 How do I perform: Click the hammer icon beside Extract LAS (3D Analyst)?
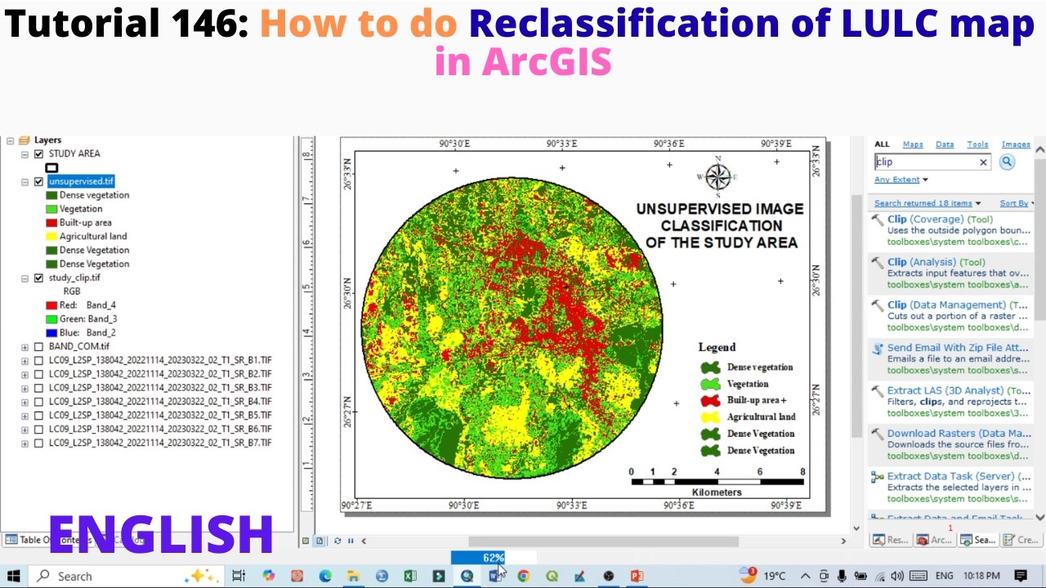[877, 391]
